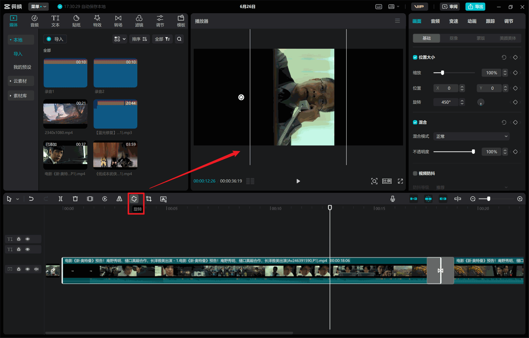Open the 贴纸 stickers panel
The width and height of the screenshot is (529, 338).
(76, 21)
